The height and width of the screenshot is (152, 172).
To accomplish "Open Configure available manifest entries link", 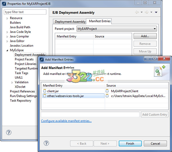I will pos(66,121).
